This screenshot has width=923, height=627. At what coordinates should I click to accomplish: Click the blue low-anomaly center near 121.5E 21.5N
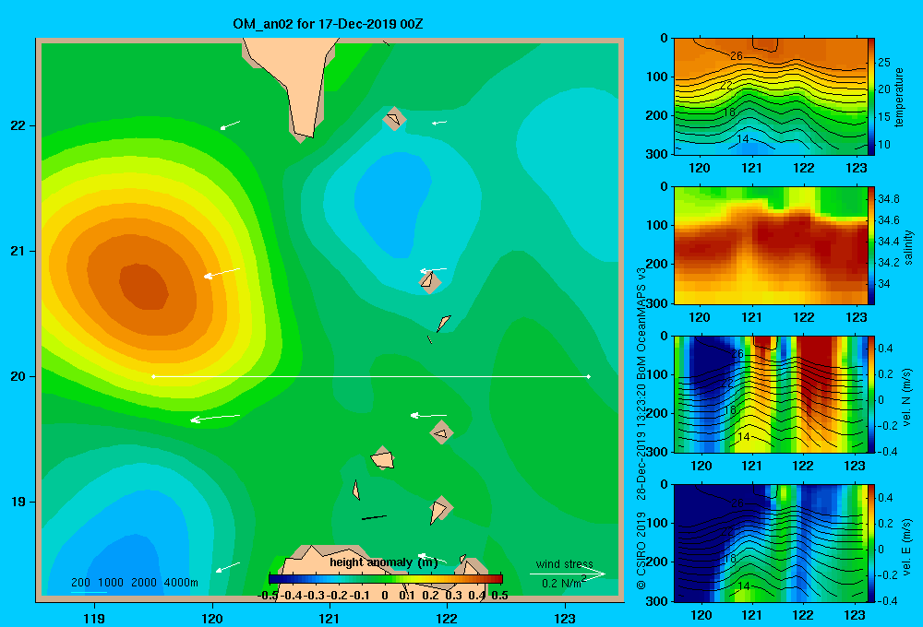click(x=393, y=203)
